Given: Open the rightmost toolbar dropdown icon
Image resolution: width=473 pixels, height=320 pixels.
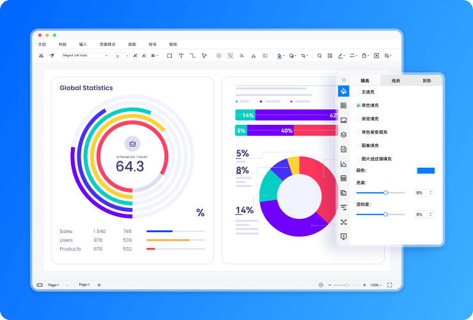Looking at the screenshot, I should tap(388, 56).
